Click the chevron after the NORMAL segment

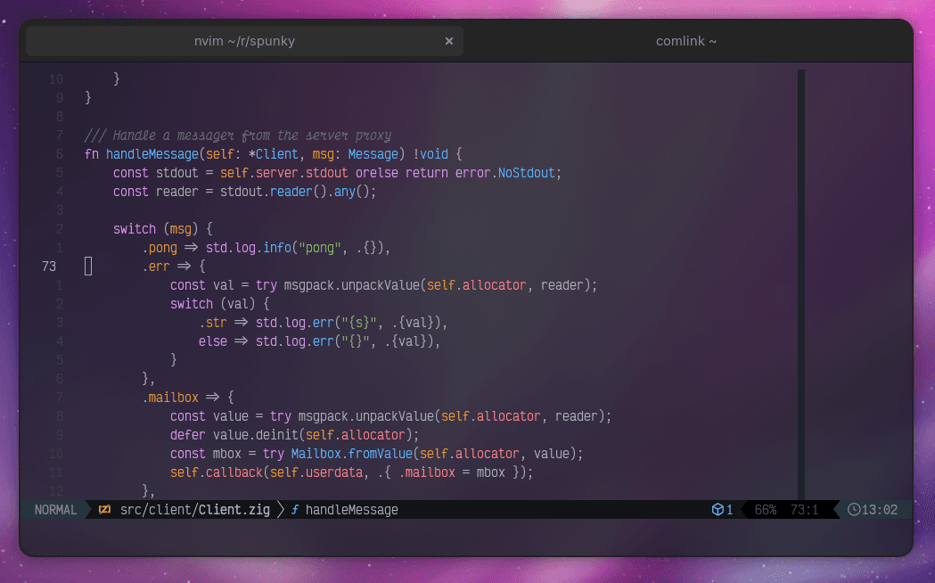[x=87, y=509]
